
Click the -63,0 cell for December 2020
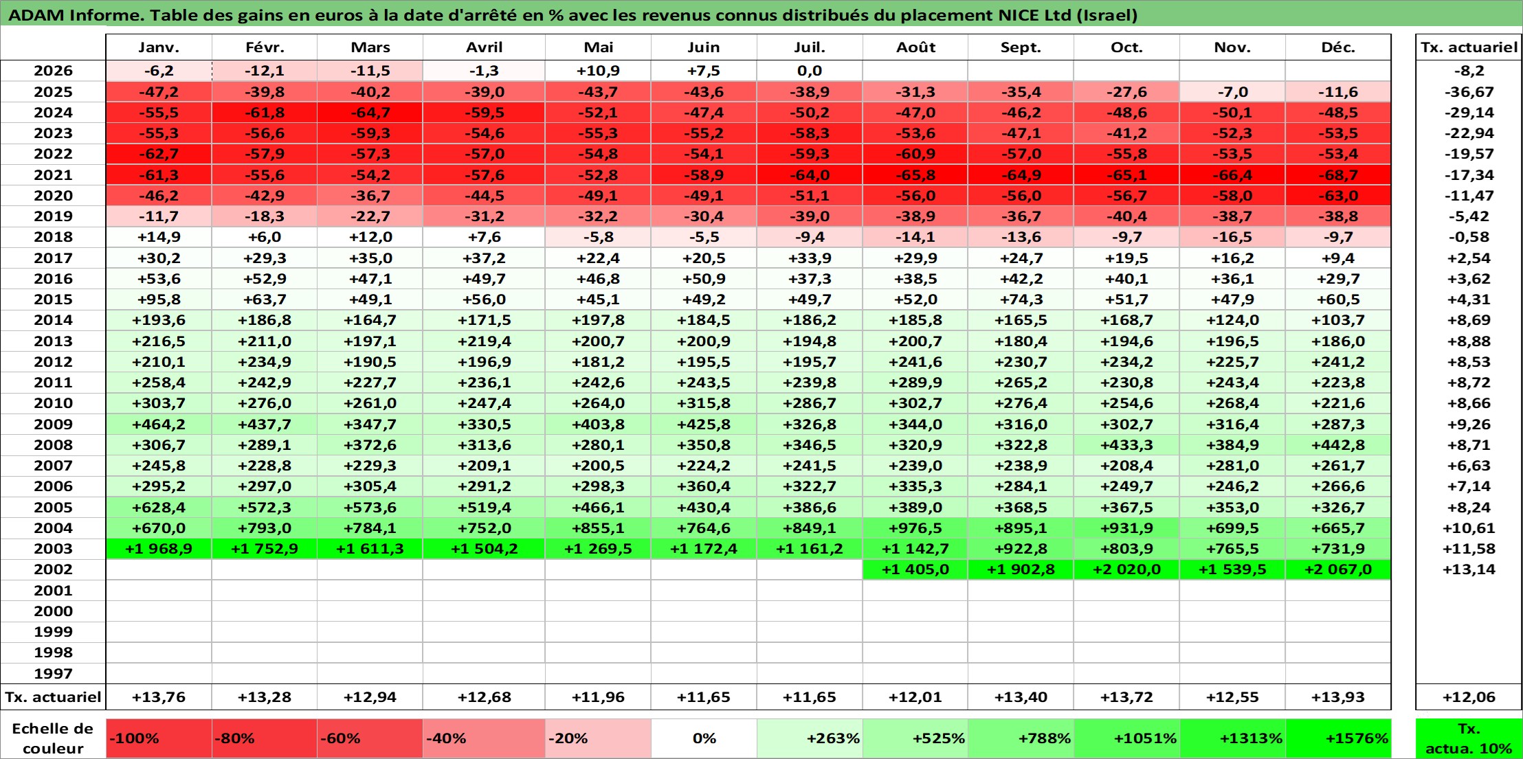coord(1338,196)
